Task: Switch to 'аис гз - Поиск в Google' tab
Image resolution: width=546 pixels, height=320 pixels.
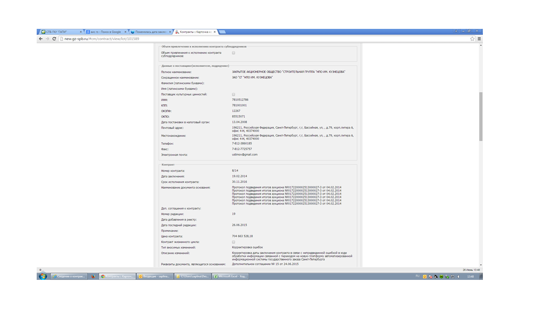Action: tap(106, 32)
